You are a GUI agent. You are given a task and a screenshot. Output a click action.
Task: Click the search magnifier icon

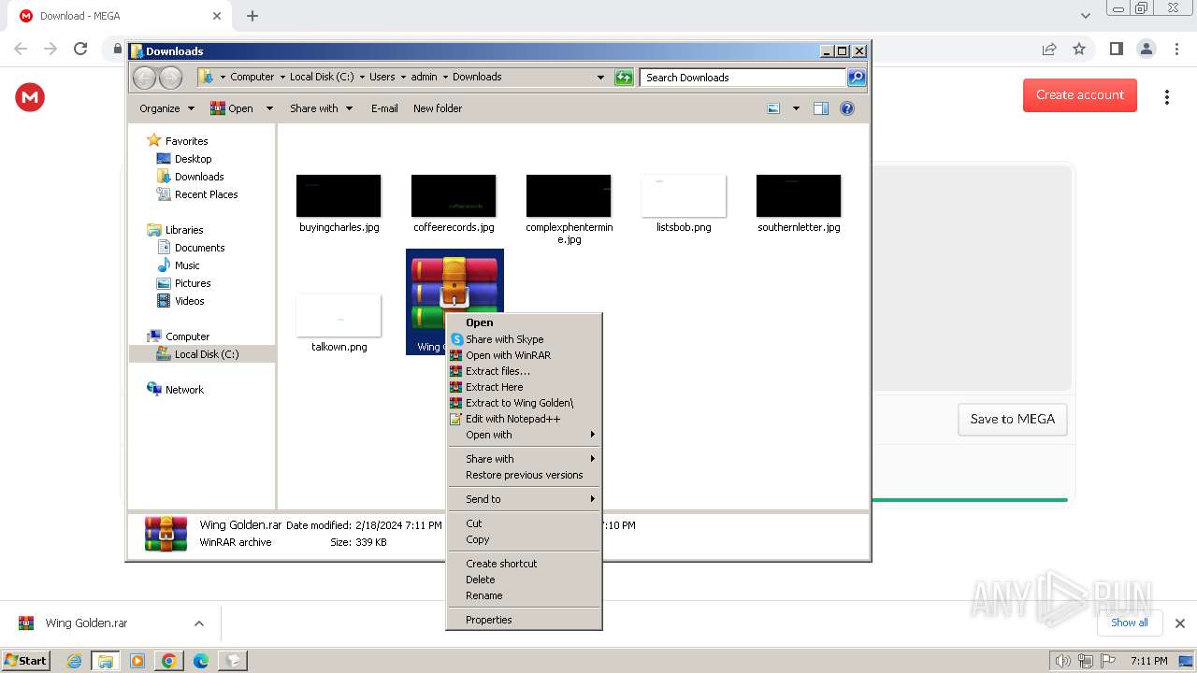[x=856, y=78]
